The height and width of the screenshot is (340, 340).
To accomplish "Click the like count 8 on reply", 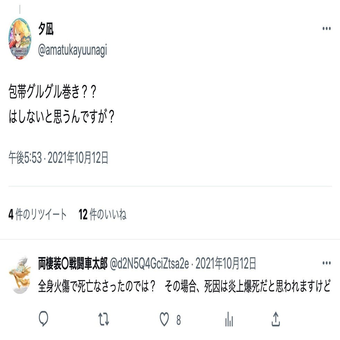I will click(178, 320).
